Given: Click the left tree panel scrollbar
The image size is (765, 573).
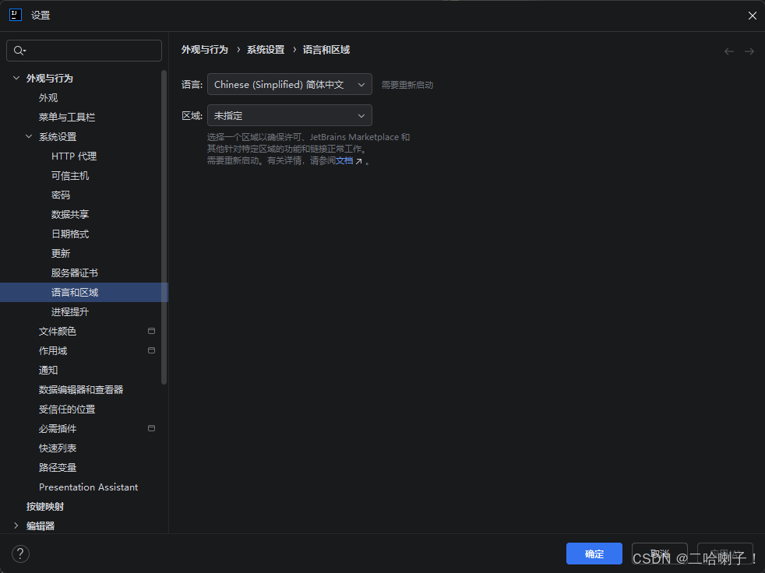Looking at the screenshot, I should coord(164,227).
